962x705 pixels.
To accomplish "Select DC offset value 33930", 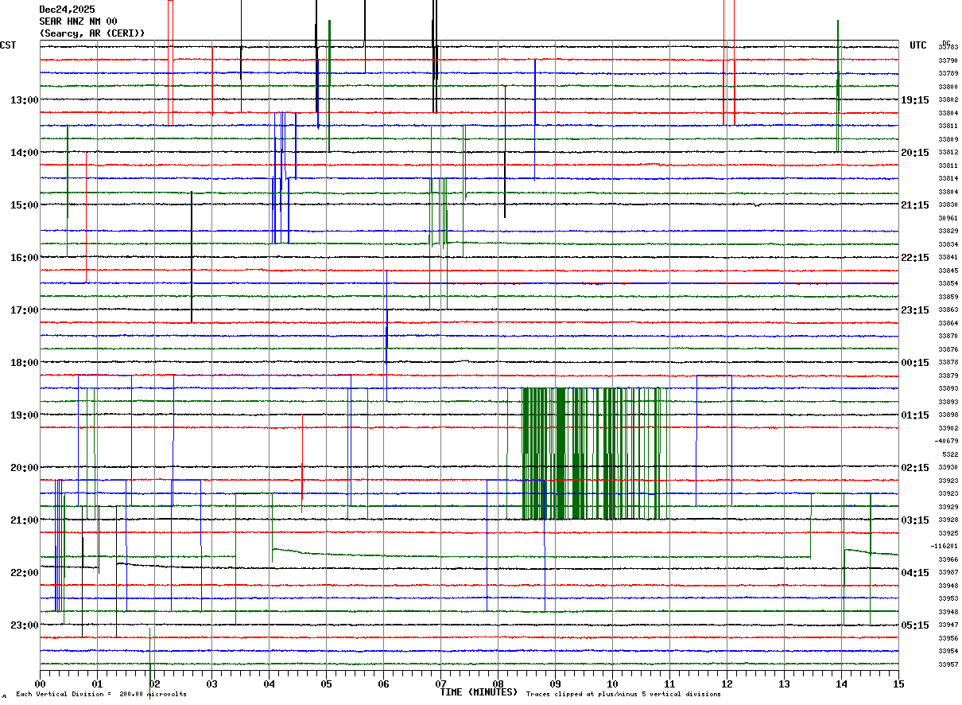I will click(x=948, y=468).
